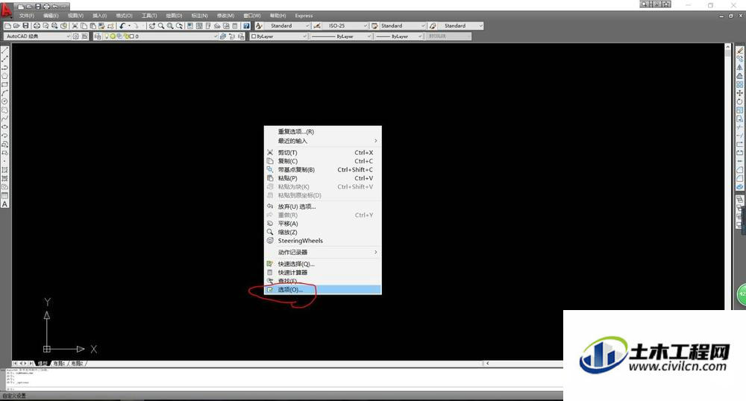The width and height of the screenshot is (746, 401).
Task: Choose 剪切(T) in the context menu
Action: pos(322,153)
